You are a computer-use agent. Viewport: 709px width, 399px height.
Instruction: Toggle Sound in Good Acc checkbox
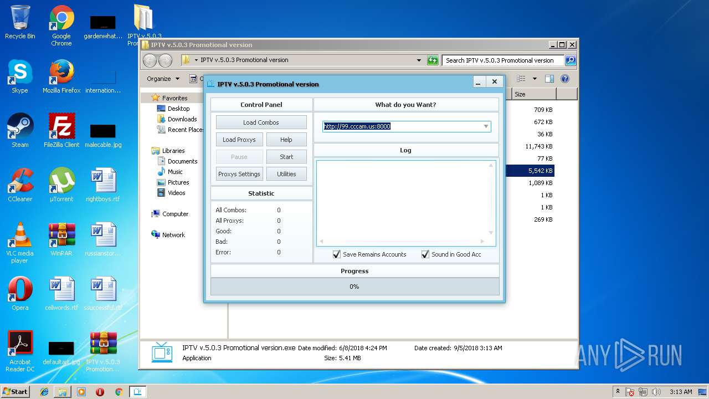point(425,254)
